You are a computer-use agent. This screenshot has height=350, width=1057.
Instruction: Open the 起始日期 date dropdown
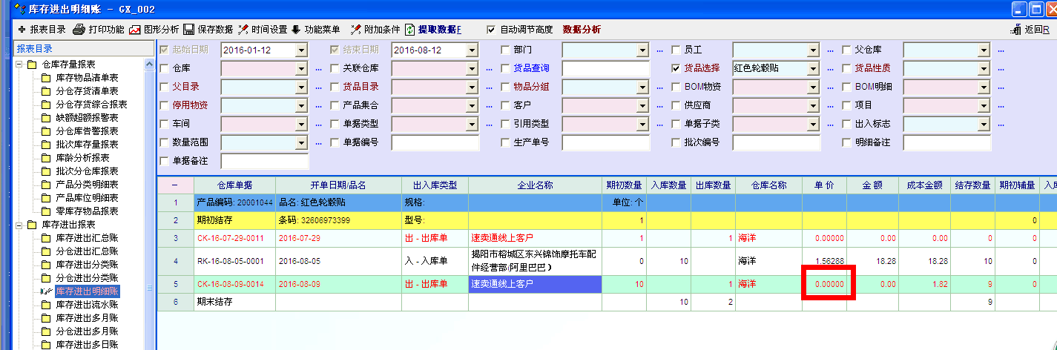pyautogui.click(x=301, y=50)
